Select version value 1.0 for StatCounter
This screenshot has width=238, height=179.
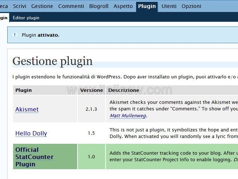[x=91, y=156]
